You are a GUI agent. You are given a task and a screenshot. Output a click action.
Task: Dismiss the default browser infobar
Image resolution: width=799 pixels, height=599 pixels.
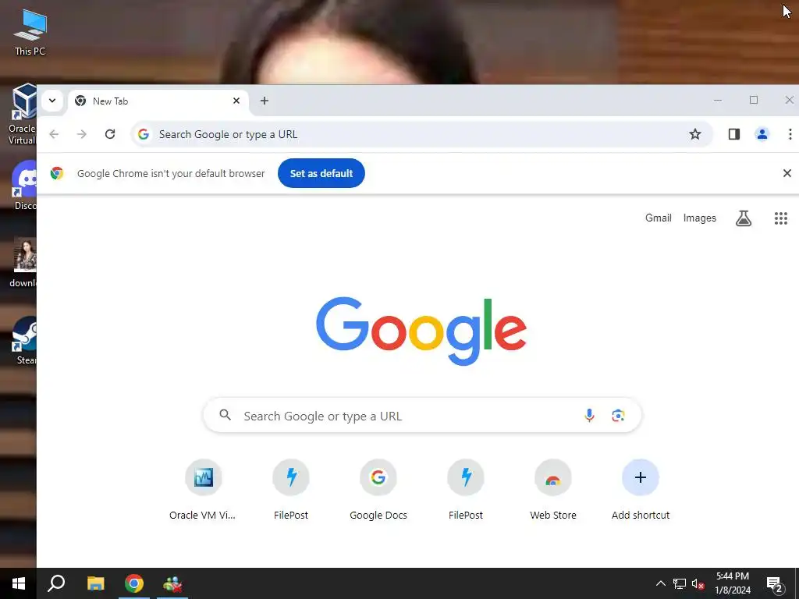(787, 173)
